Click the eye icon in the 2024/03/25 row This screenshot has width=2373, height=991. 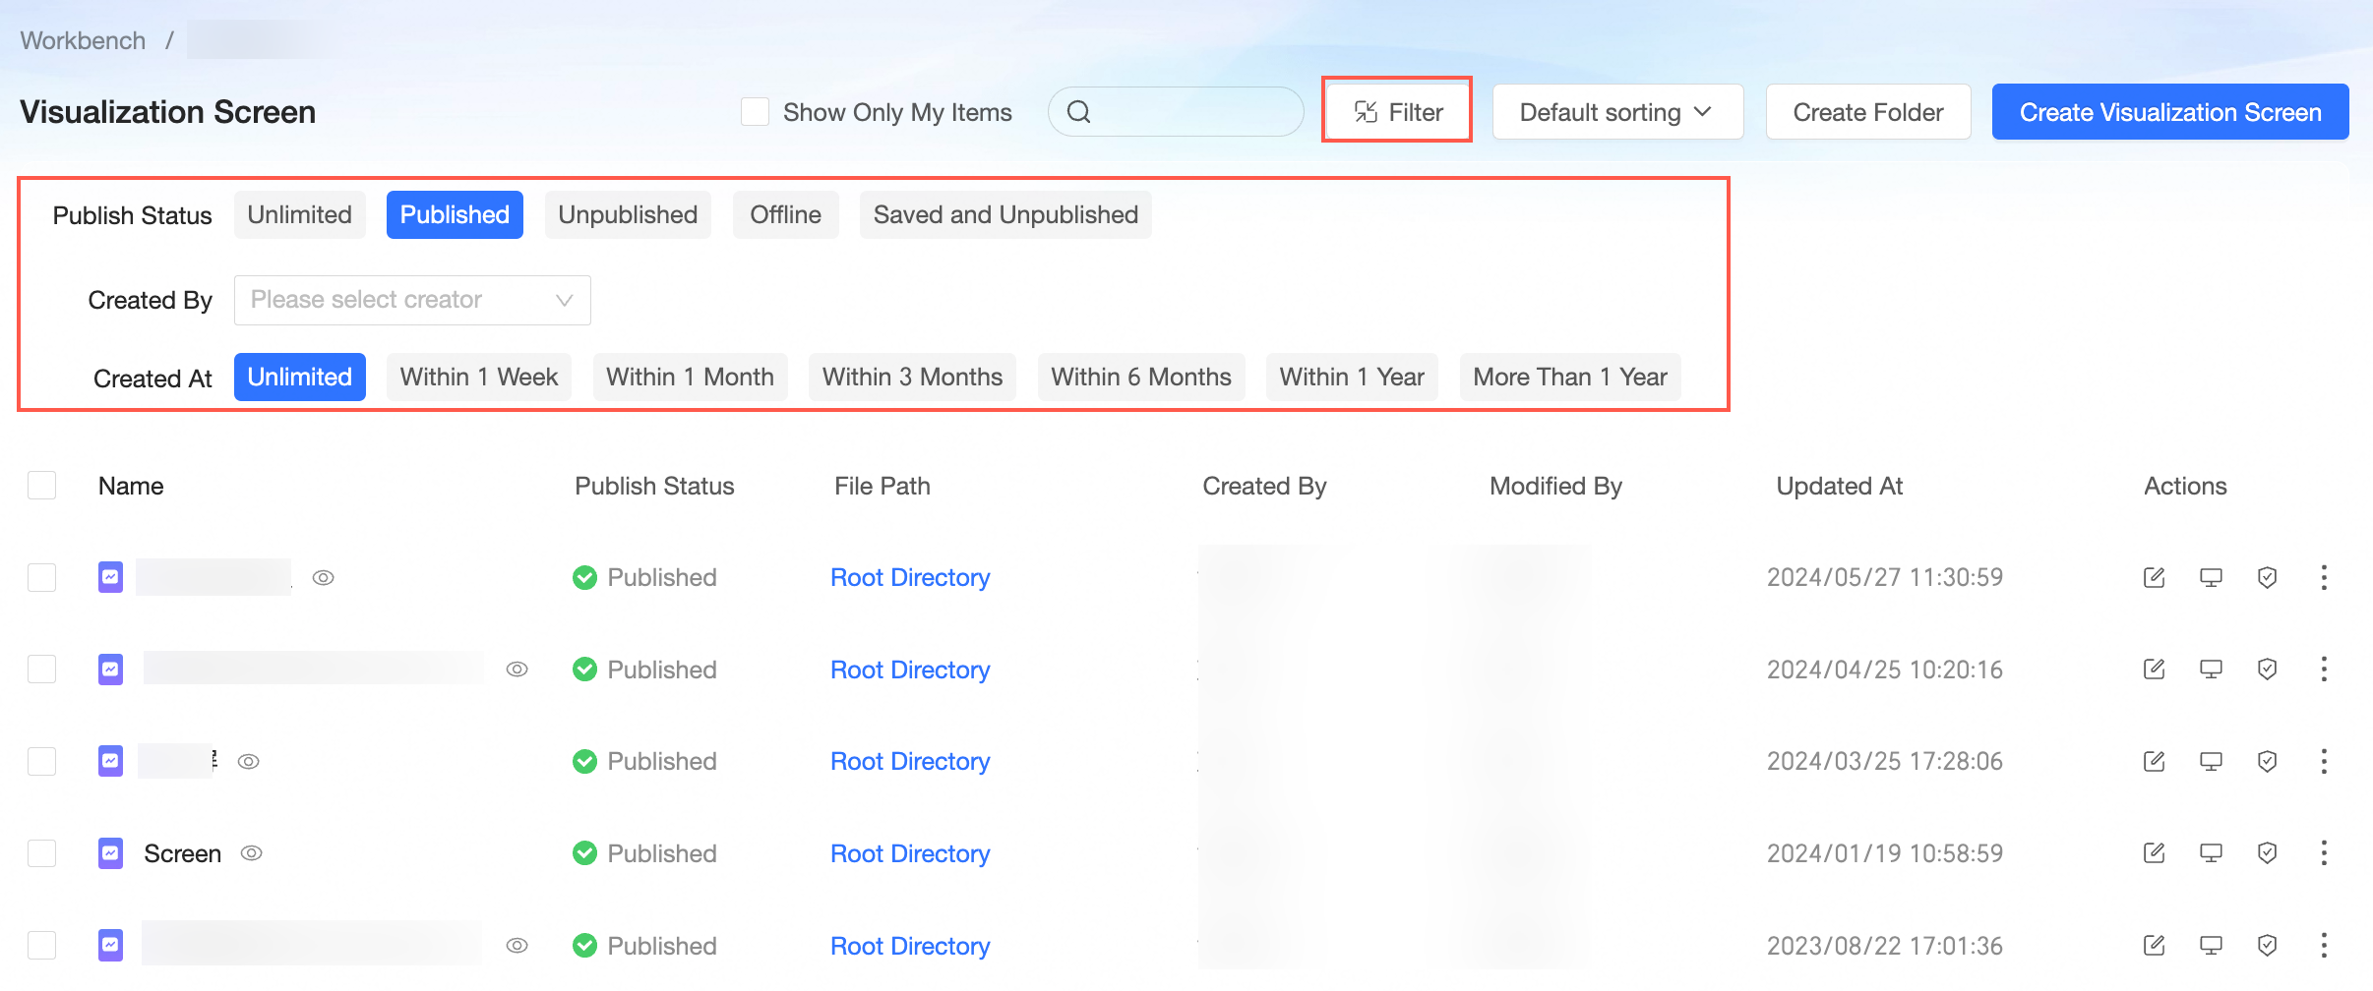pos(249,762)
